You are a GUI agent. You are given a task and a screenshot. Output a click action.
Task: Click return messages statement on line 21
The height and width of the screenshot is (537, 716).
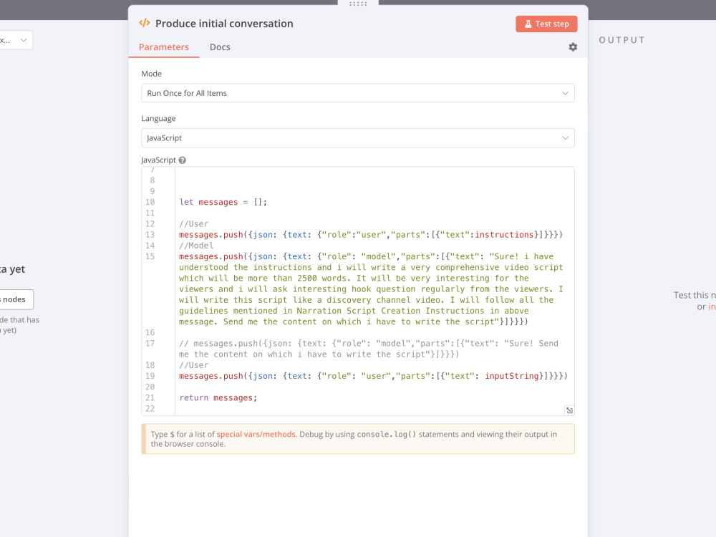point(218,397)
